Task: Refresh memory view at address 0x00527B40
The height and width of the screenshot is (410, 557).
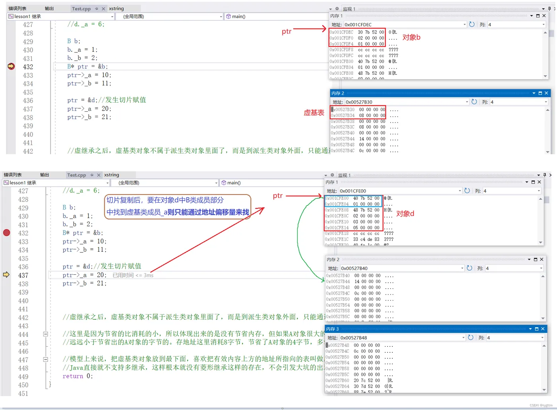Action: pyautogui.click(x=469, y=268)
